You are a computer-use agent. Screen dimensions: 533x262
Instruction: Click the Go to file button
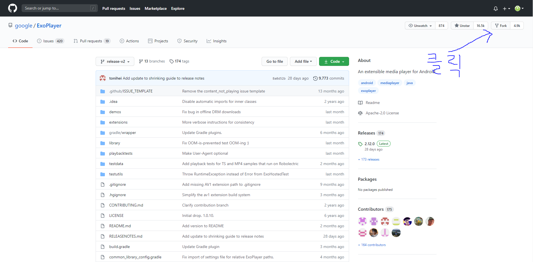[274, 61]
